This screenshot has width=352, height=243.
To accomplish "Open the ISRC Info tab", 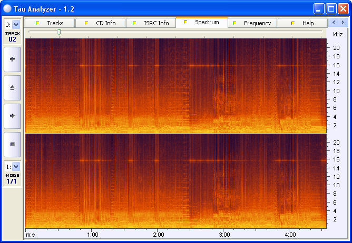I will (x=151, y=23).
